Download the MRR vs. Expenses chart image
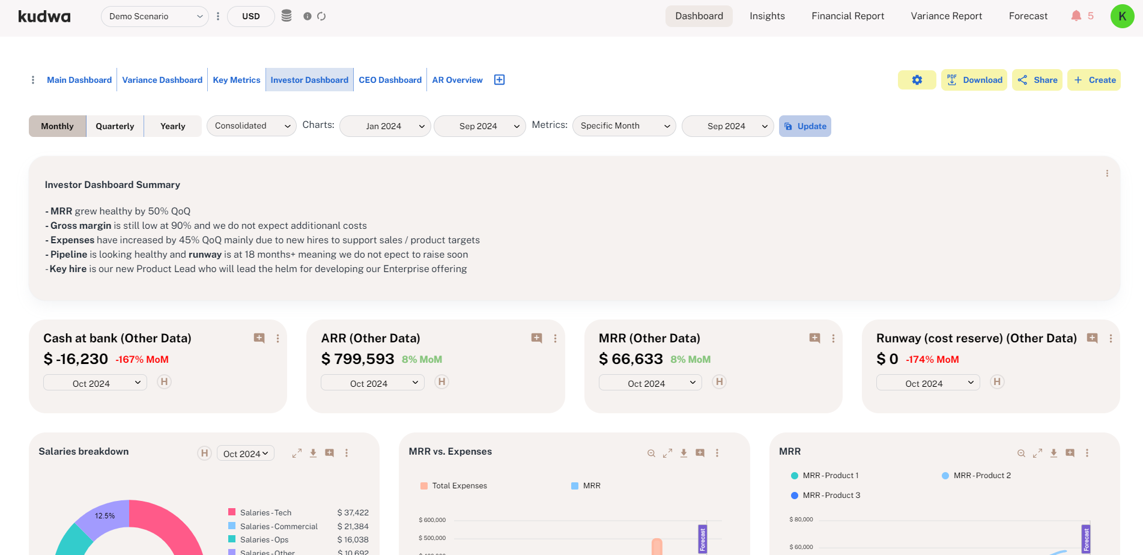The width and height of the screenshot is (1143, 555). [x=684, y=453]
